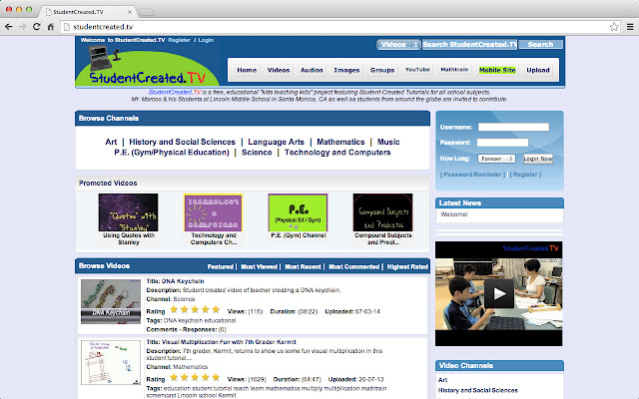Browse the Language Arts channel
The height and width of the screenshot is (399, 639).
(x=276, y=142)
